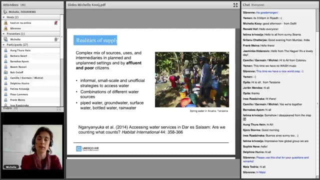Image resolution: width=320 pixels, height=180 pixels.
Task: Click the participant icon beside Aung Thura Hein
Action: pos(5,50)
